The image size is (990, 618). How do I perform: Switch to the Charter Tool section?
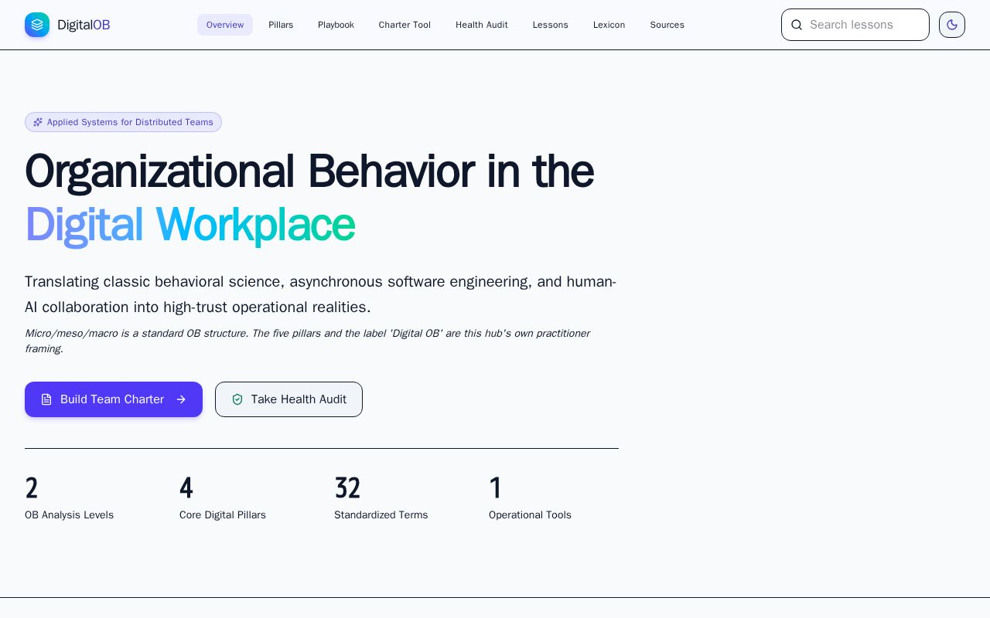(x=405, y=25)
